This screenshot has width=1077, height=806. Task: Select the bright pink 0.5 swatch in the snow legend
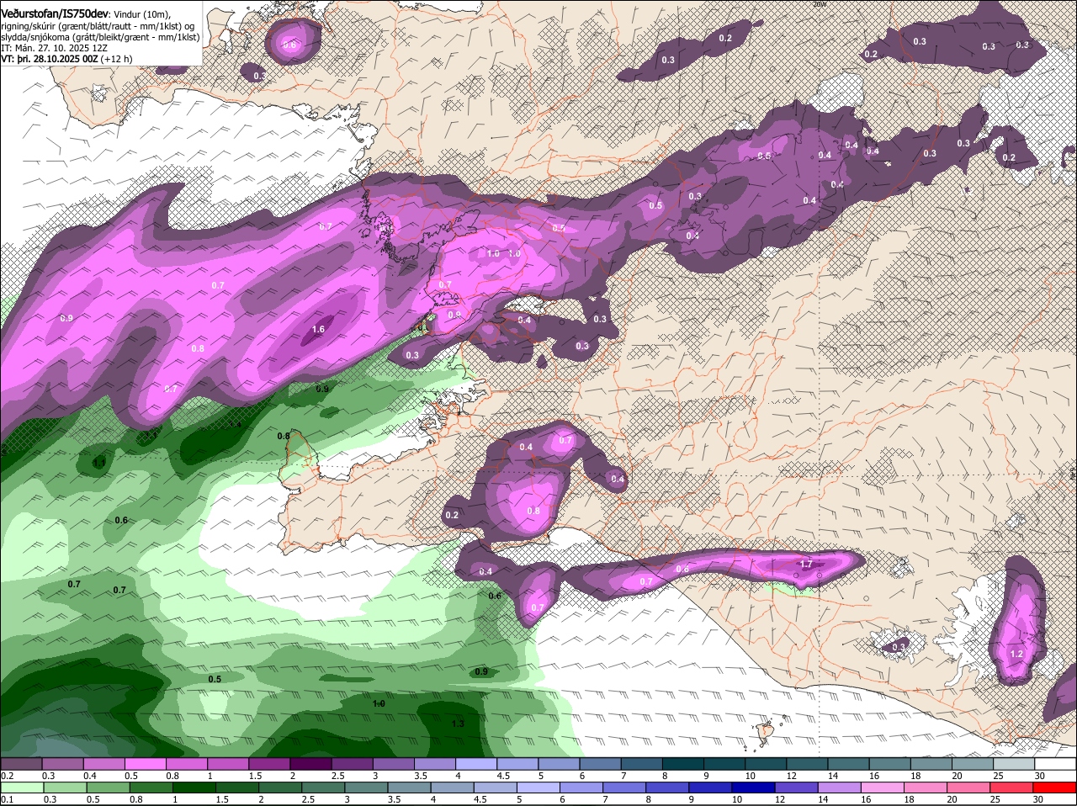point(145,764)
